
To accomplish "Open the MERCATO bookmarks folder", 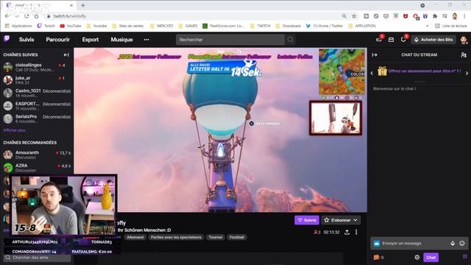I will click(161, 26).
